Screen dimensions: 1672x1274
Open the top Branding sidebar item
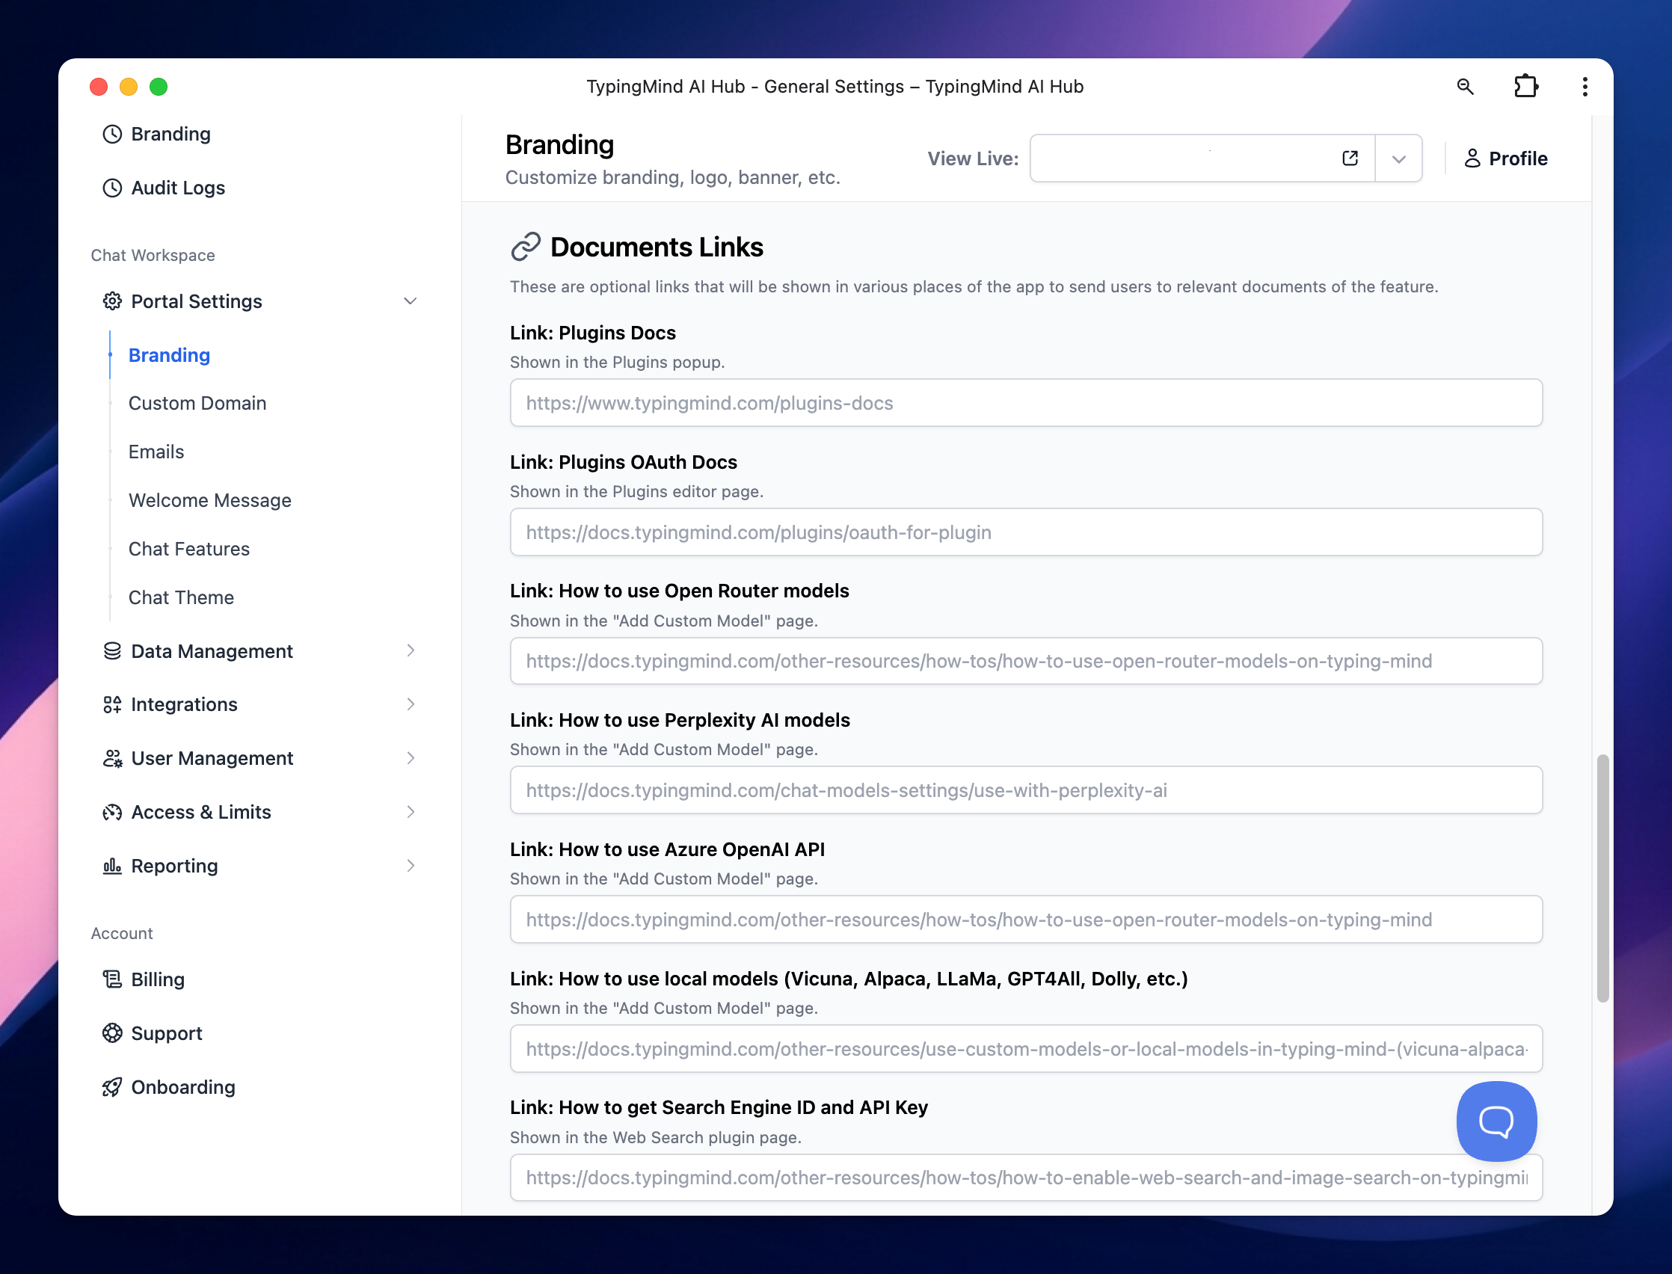[x=170, y=135]
